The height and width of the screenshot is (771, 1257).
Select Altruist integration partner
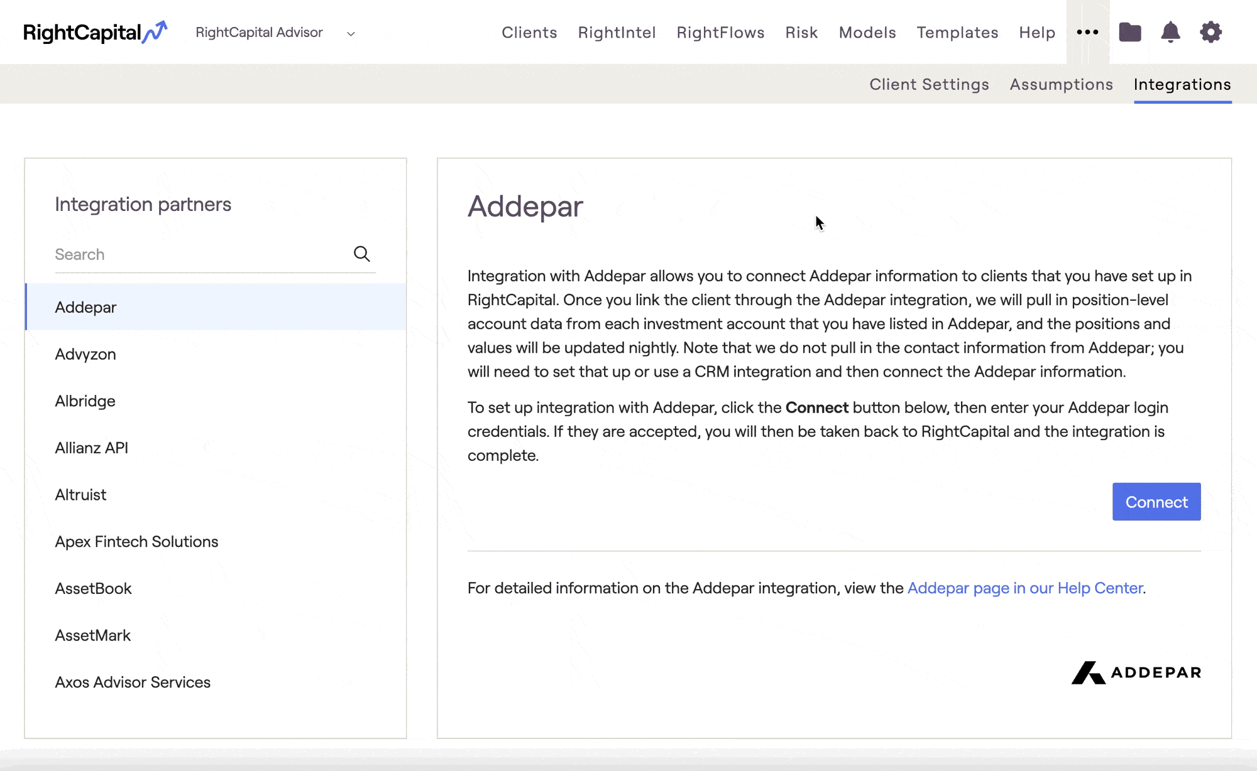[80, 495]
